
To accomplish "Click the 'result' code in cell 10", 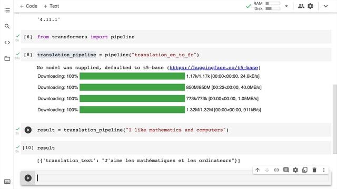I will [46, 148].
